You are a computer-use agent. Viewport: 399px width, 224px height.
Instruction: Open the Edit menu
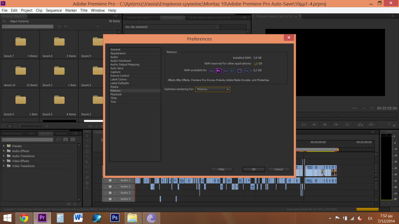[x=14, y=10]
